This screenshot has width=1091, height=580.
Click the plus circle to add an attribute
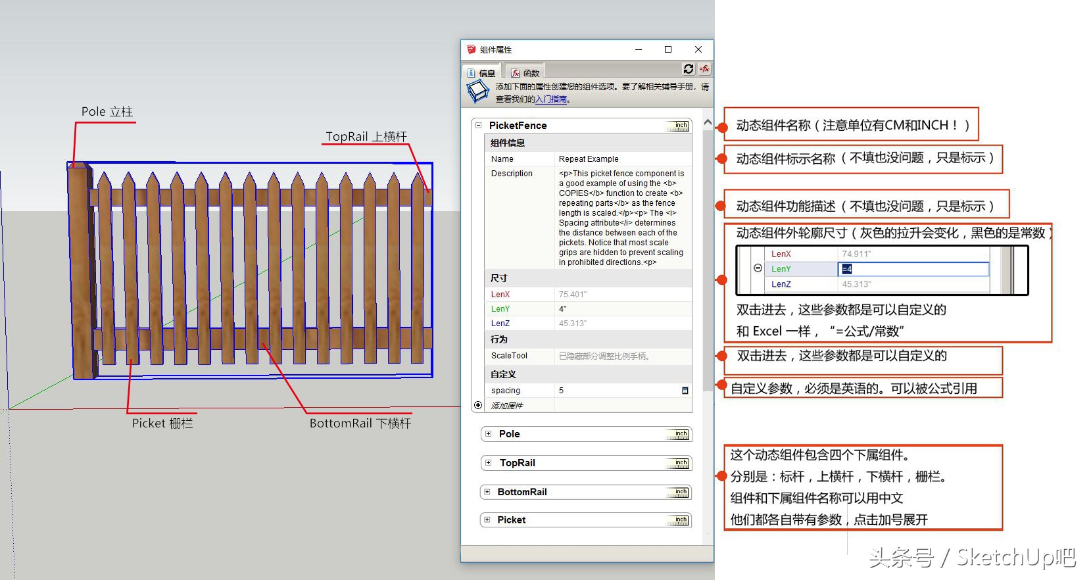coord(478,405)
